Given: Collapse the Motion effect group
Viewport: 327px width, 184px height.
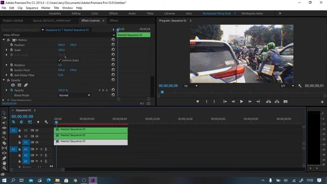Looking at the screenshot, I should pyautogui.click(x=4, y=40).
